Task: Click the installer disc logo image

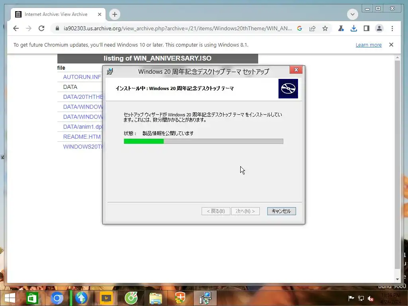Action: 288,89
